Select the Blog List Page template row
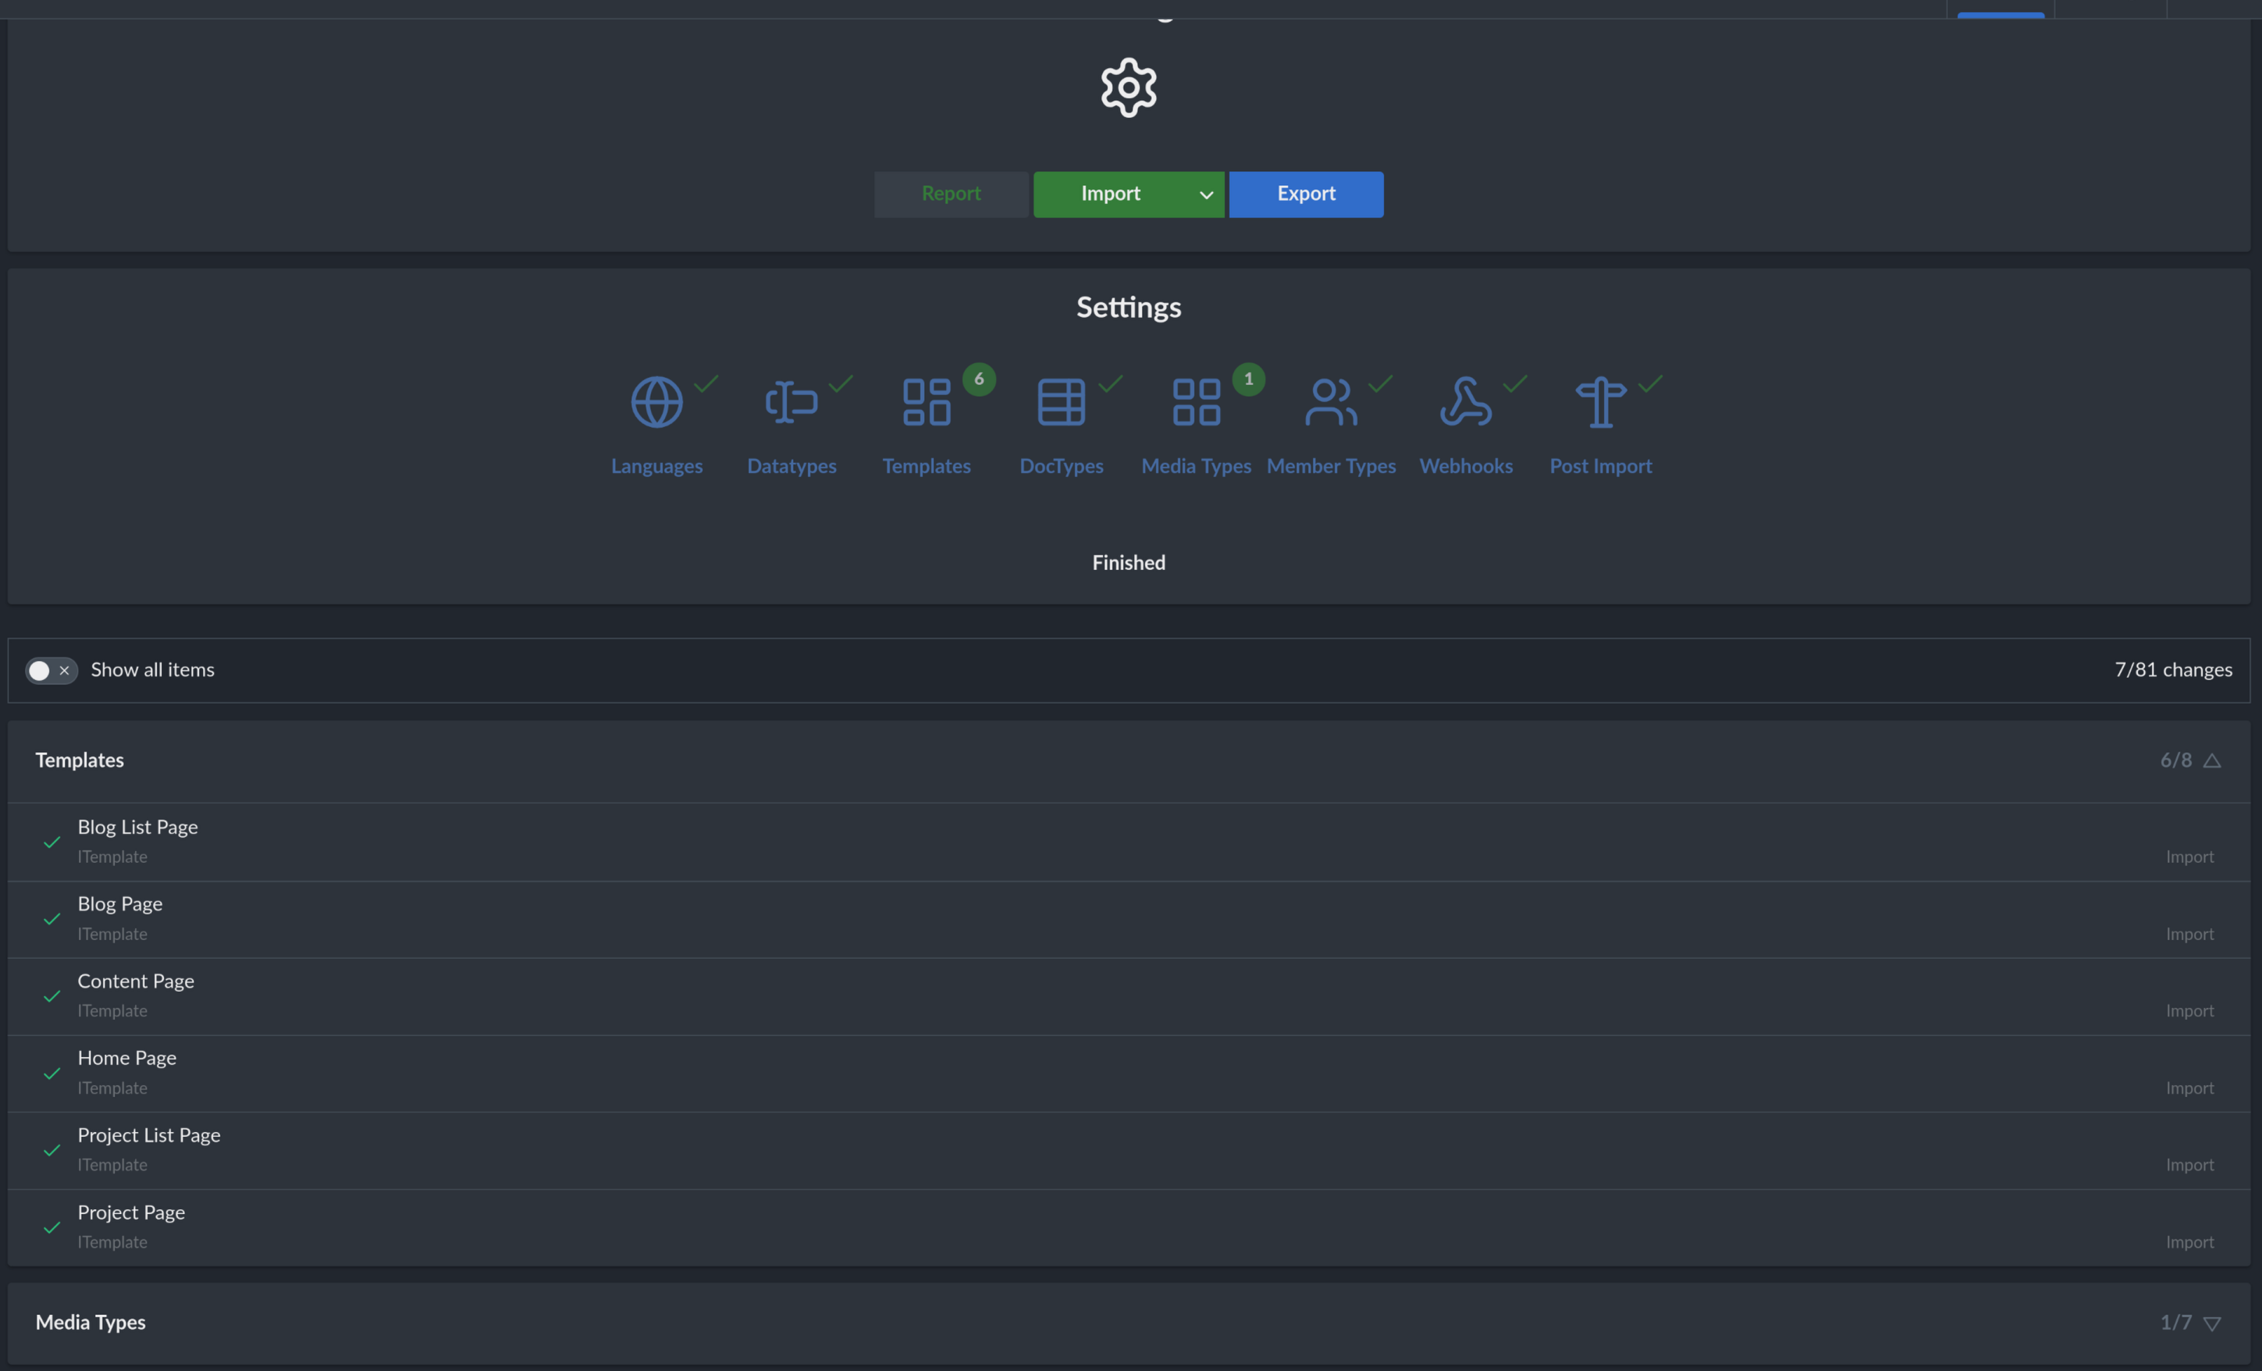 pyautogui.click(x=137, y=828)
